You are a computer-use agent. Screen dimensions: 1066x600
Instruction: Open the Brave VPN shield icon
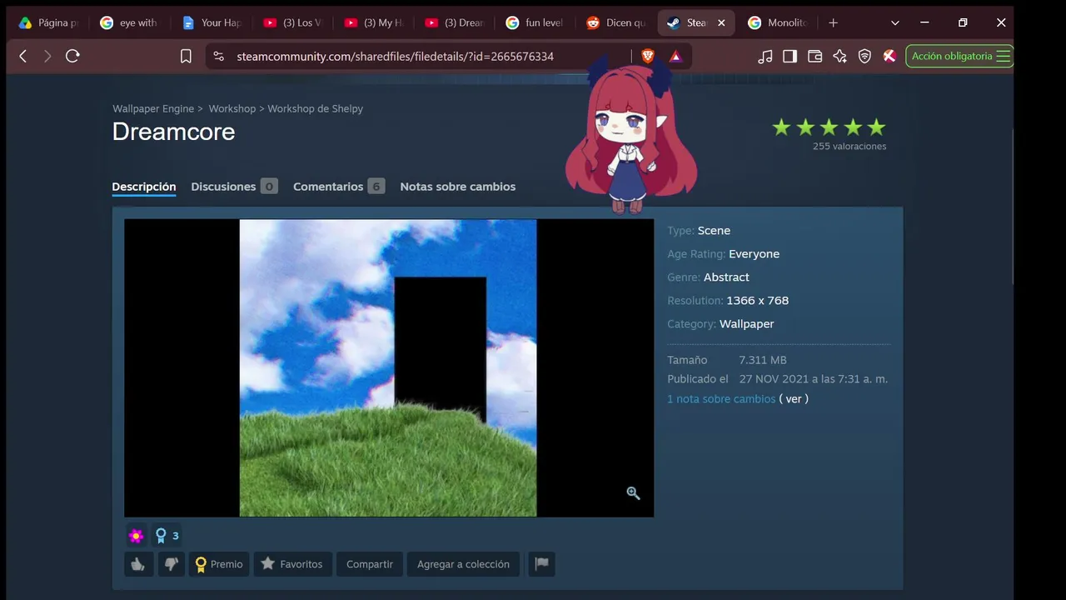pos(864,56)
